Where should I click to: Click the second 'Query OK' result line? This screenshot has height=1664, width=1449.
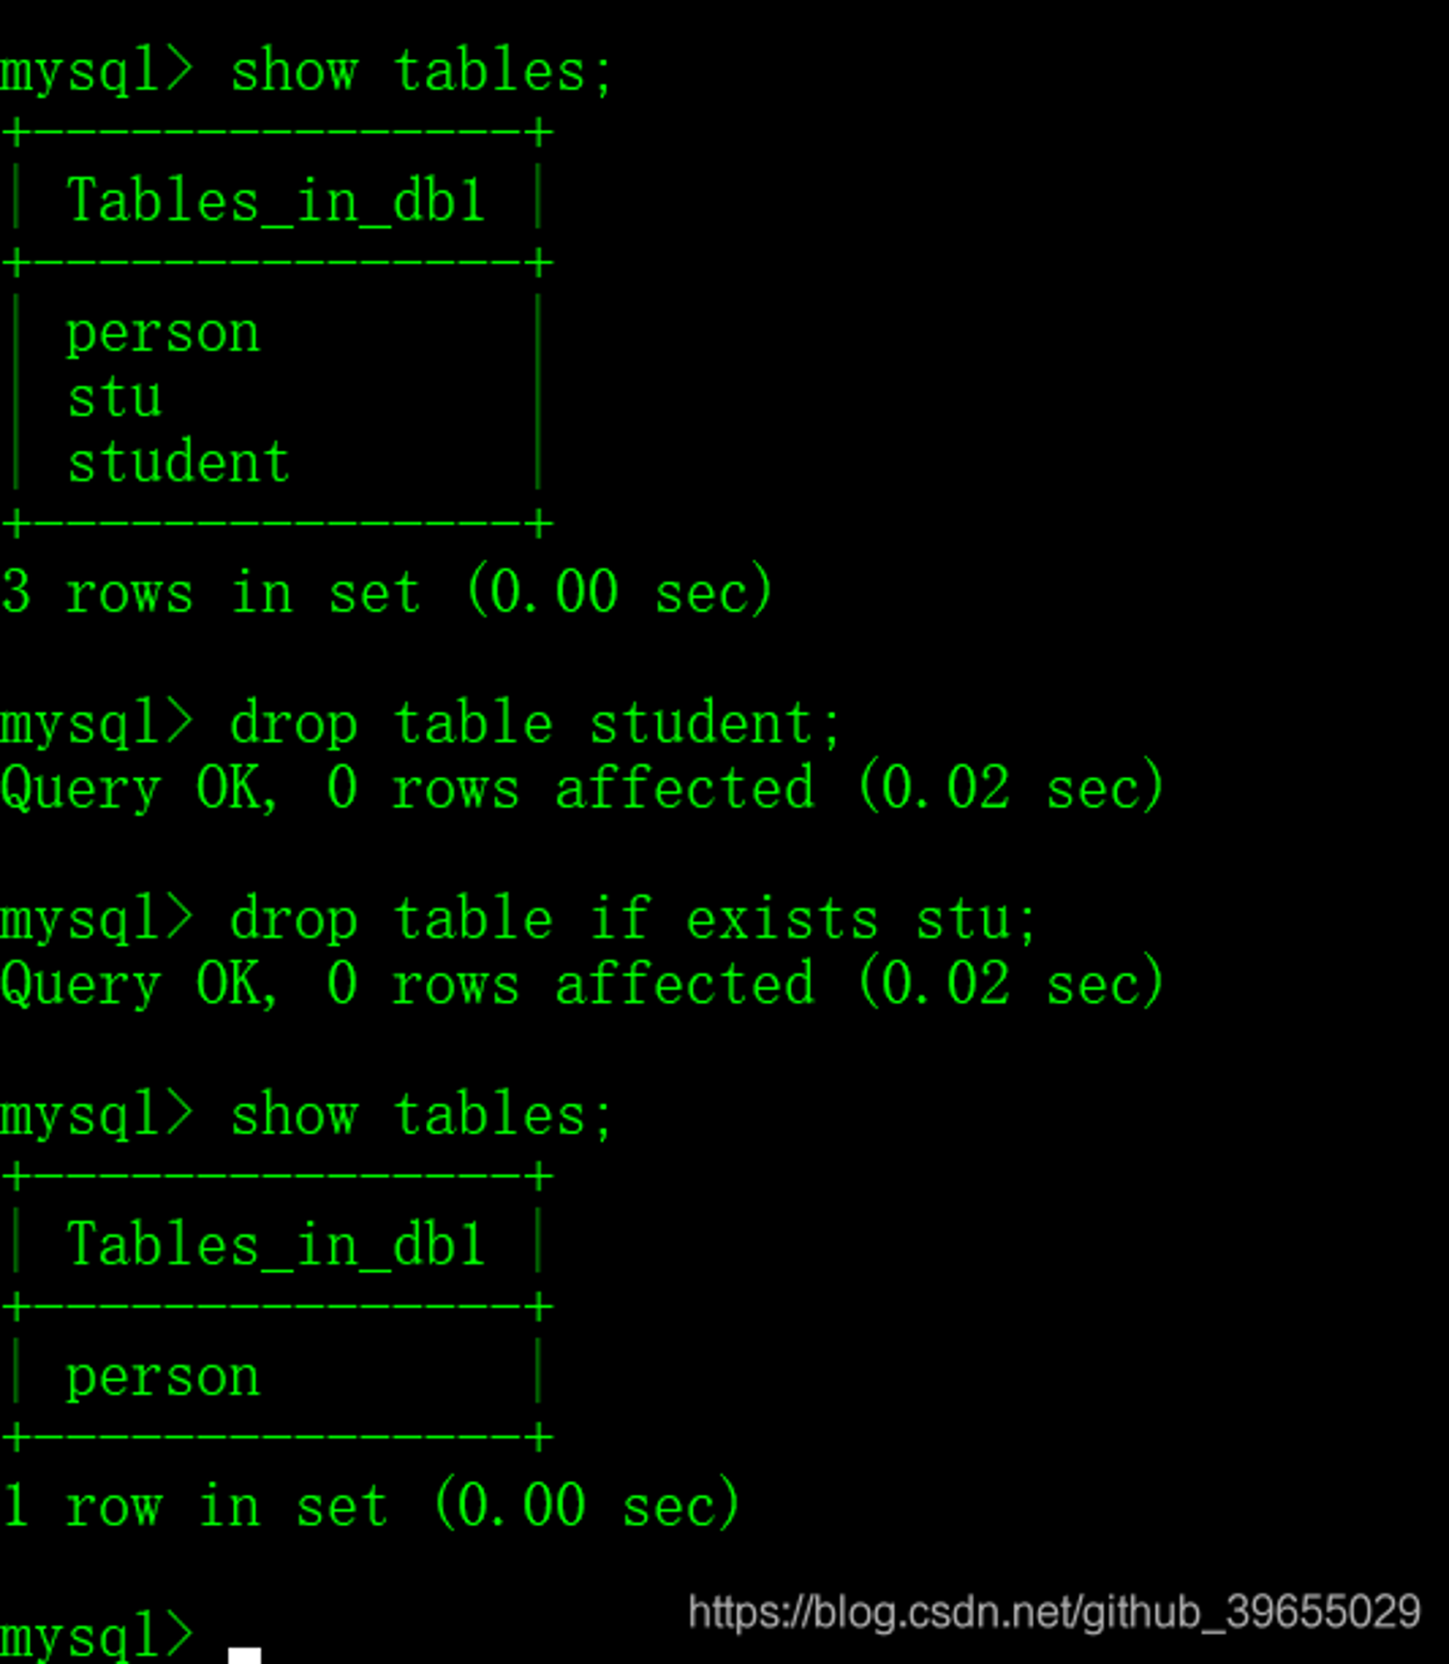coord(581,985)
